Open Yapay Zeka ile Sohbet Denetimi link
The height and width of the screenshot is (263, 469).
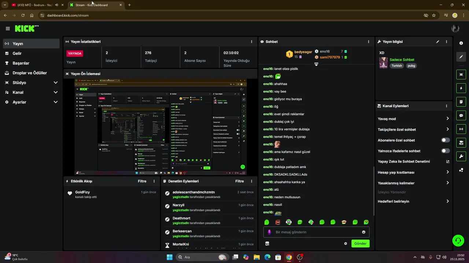[x=414, y=161]
